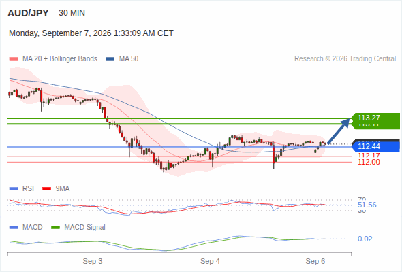
Task: Click the MACD legend label
Action: (33, 228)
